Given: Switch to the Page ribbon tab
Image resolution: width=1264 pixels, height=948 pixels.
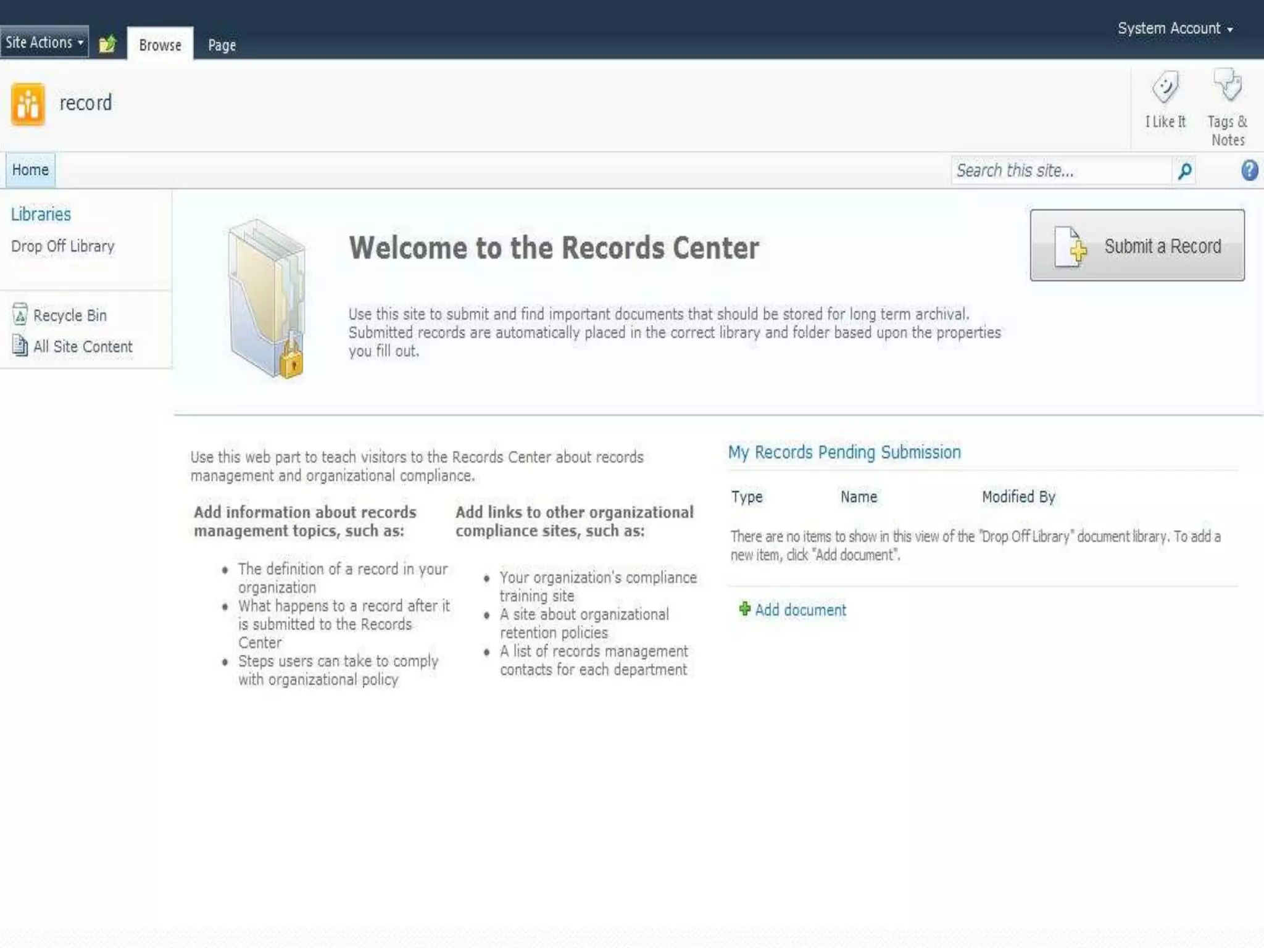Looking at the screenshot, I should point(222,45).
